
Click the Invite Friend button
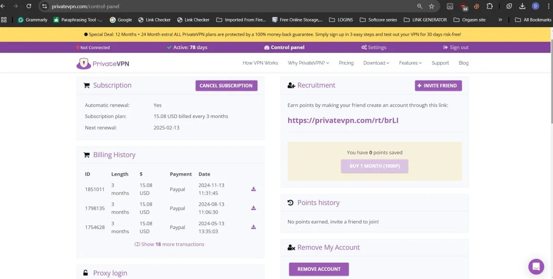439,86
